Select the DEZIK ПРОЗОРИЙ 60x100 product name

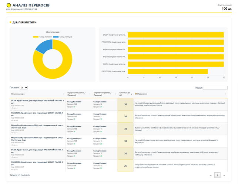37,151
